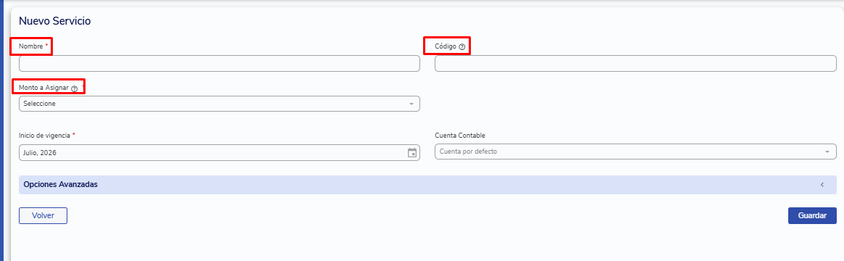The height and width of the screenshot is (261, 844).
Task: Click the Cuenta Contable dropdown arrow
Action: (827, 152)
